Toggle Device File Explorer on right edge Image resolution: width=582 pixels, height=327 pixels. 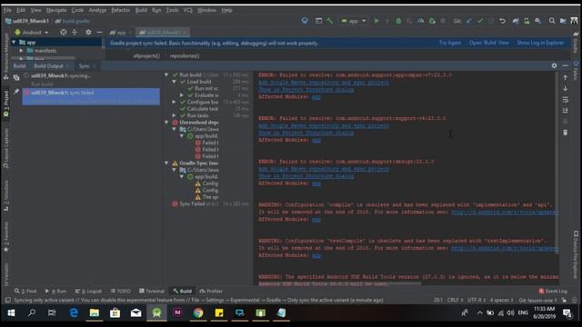576,254
